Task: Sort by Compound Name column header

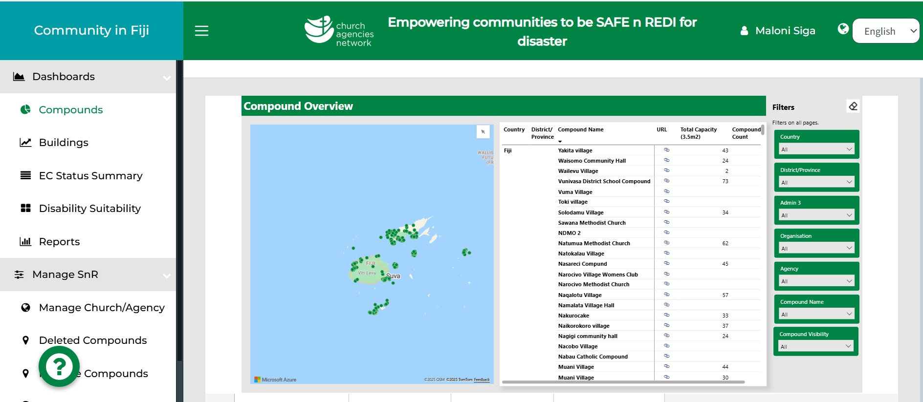Action: click(581, 129)
